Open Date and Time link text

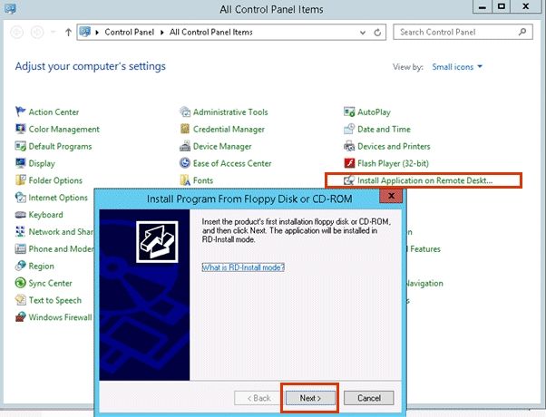click(384, 129)
